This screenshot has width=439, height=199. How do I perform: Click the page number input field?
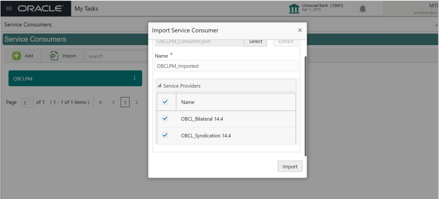27,103
